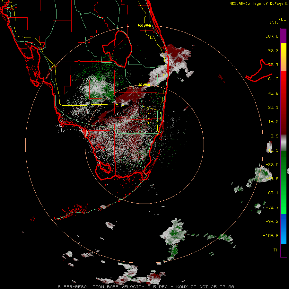Select the 45.6 velocity scale value
Image resolution: width=289 pixels, height=289 pixels.
point(273,93)
